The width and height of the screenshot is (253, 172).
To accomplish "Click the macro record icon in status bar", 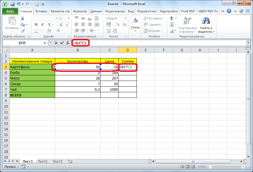I will pos(22,167).
